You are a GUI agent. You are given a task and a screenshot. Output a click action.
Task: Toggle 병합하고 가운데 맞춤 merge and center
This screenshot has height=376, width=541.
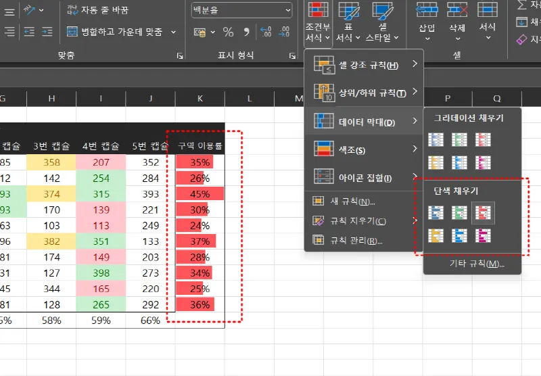(x=114, y=32)
